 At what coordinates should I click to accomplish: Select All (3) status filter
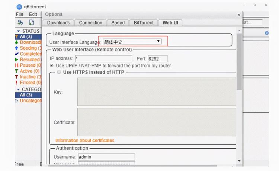28,37
